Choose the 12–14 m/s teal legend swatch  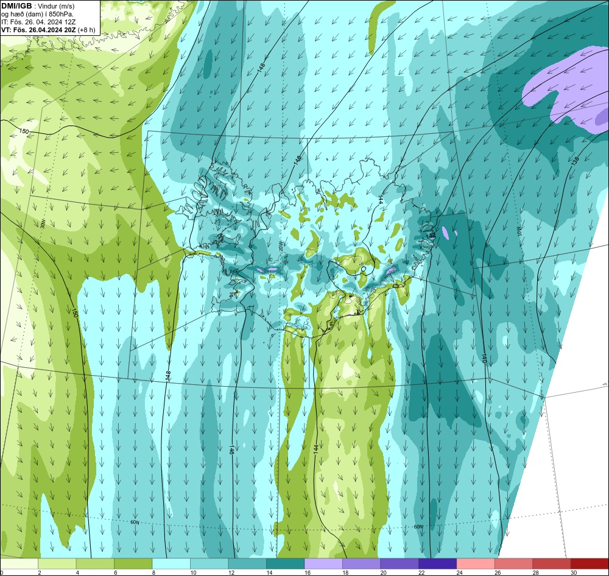[x=247, y=564]
